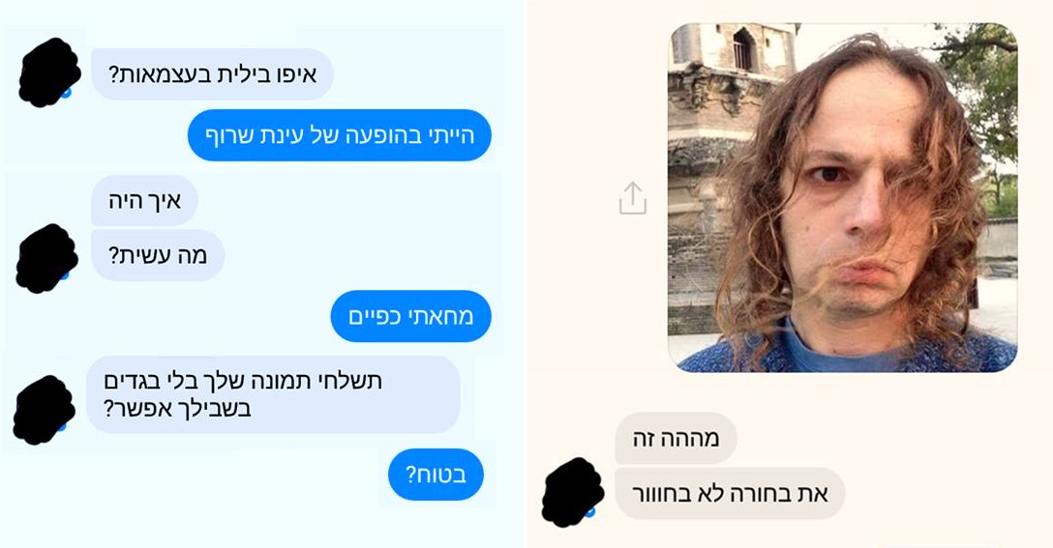Select the blue 'בטוח?' reply bubble

point(436,475)
